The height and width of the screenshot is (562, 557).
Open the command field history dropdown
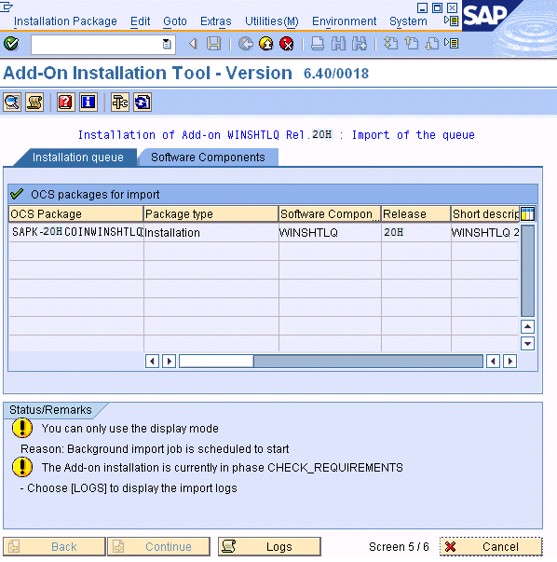click(167, 45)
